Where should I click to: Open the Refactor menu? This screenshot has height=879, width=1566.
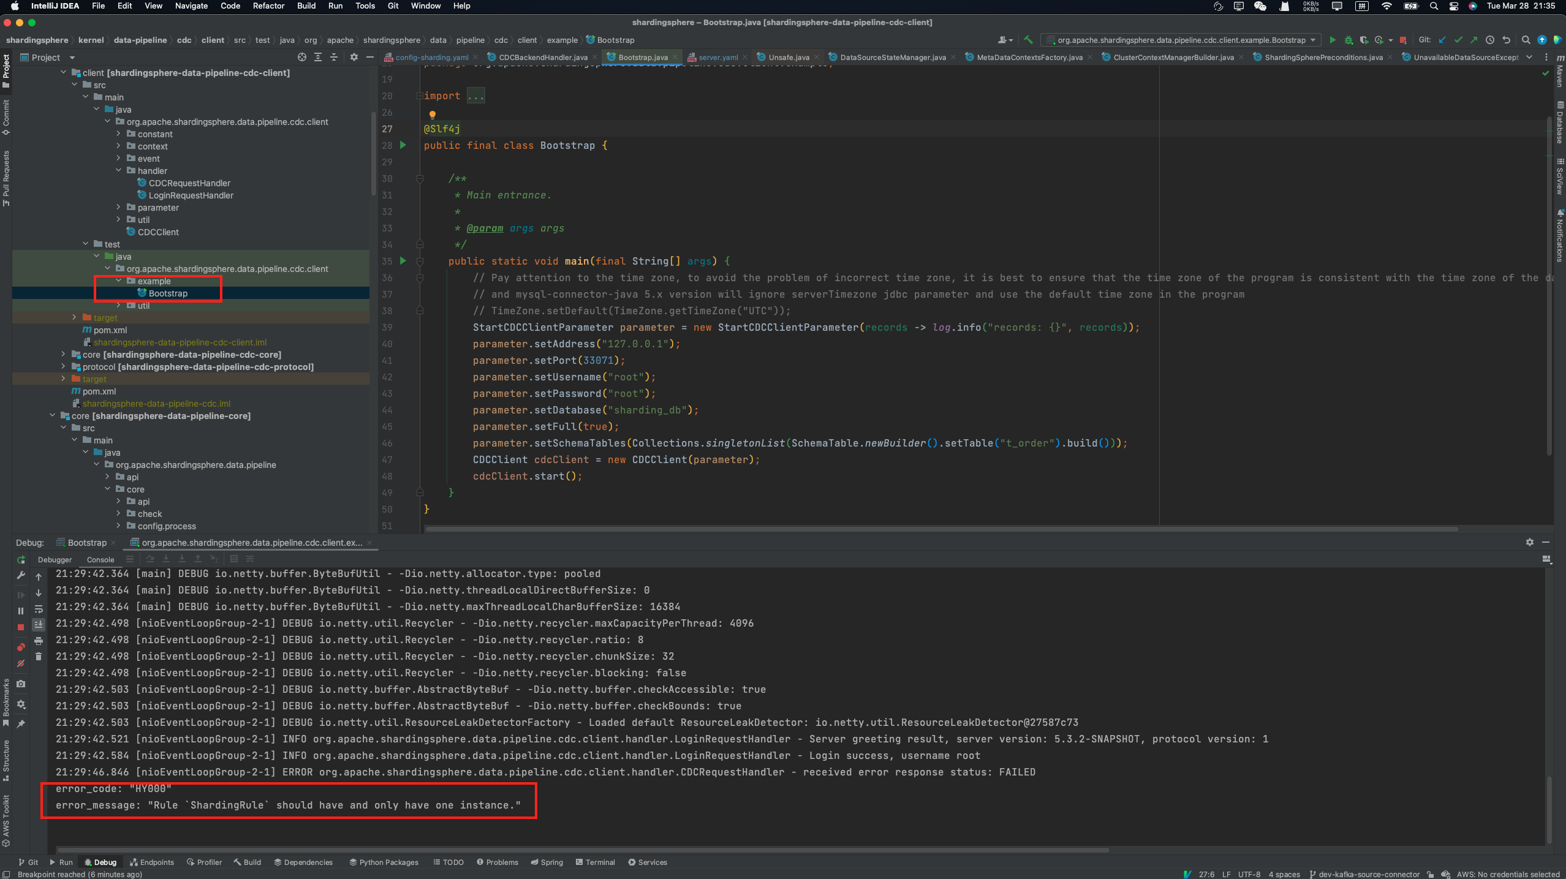coord(268,6)
